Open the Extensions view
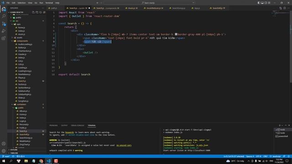The width and height of the screenshot is (292, 164). point(4,38)
